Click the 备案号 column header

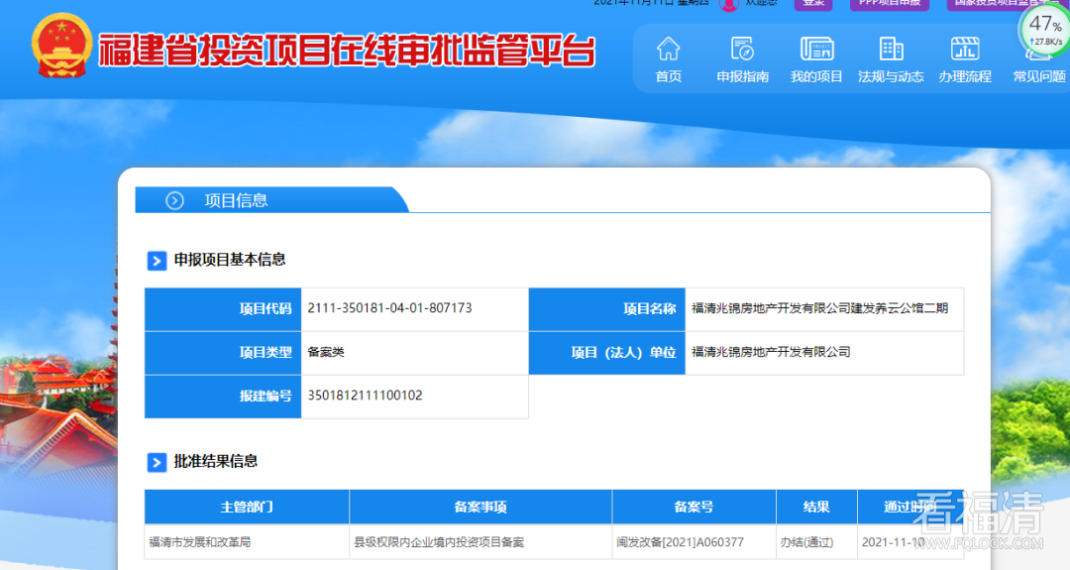pos(694,507)
